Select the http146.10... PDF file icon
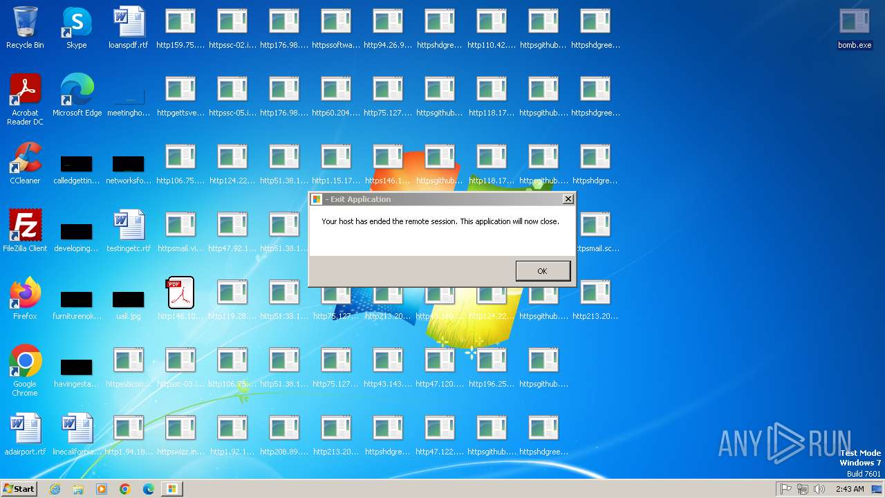The height and width of the screenshot is (498, 885). coord(180,299)
